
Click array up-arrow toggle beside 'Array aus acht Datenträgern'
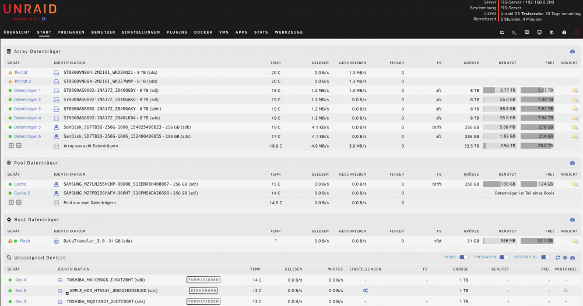pyautogui.click(x=19, y=146)
